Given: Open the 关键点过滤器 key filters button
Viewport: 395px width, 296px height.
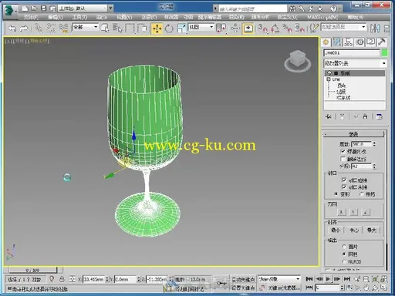Looking at the screenshot, I should click(x=284, y=288).
